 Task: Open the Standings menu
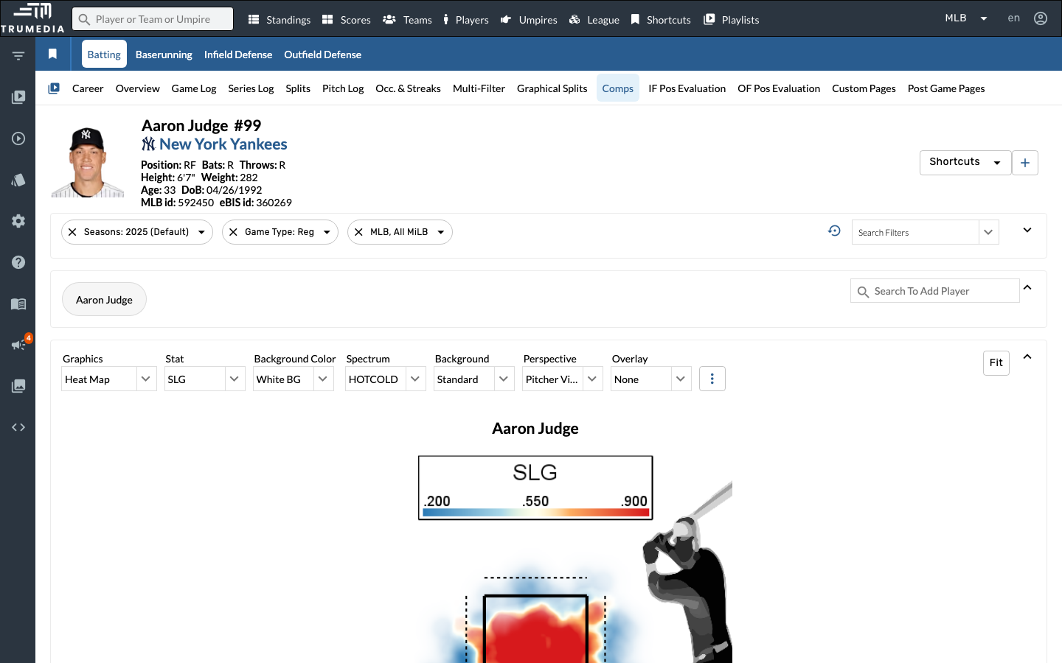click(280, 20)
